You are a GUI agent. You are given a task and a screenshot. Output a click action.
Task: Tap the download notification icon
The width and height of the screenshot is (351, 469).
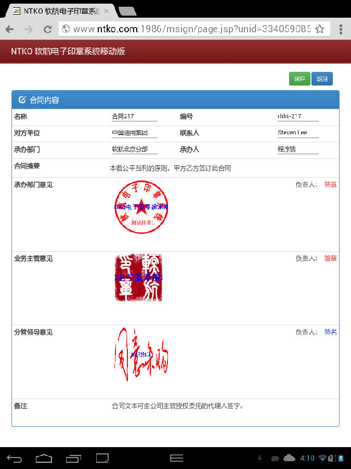(260, 458)
